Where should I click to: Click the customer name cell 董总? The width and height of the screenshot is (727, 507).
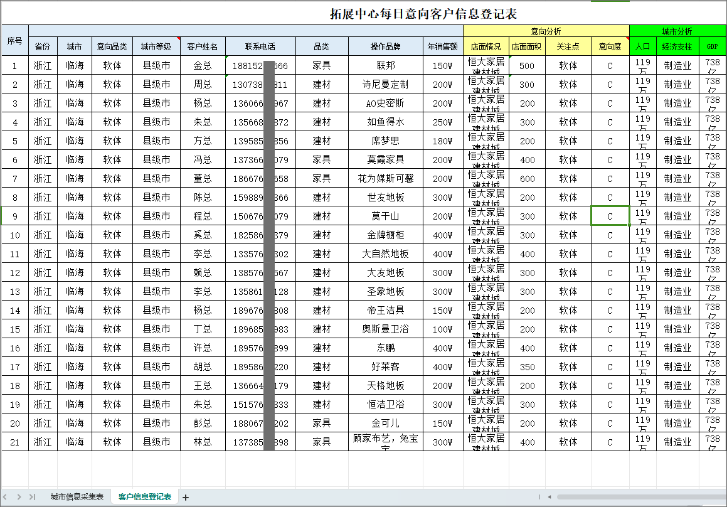(x=203, y=178)
